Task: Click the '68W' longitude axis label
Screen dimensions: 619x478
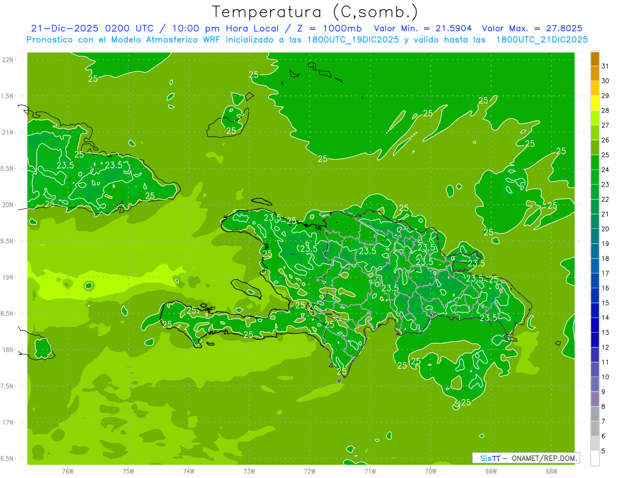Action: click(551, 471)
